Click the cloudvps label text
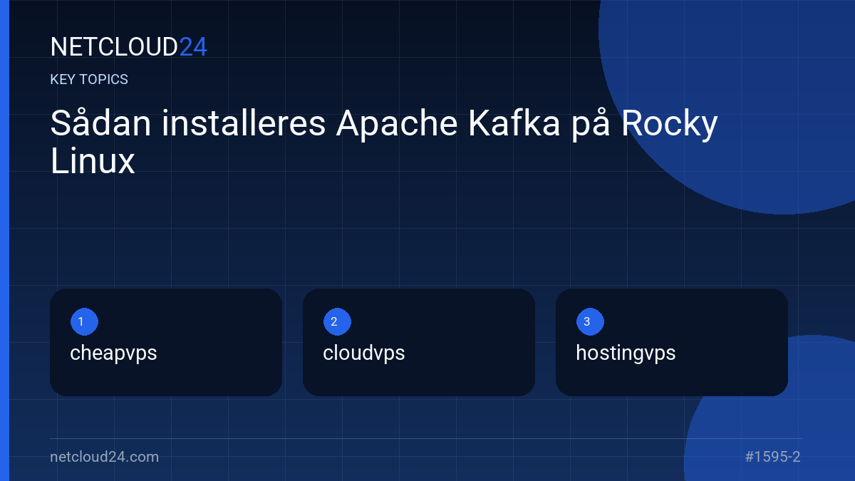855x481 pixels. [364, 353]
